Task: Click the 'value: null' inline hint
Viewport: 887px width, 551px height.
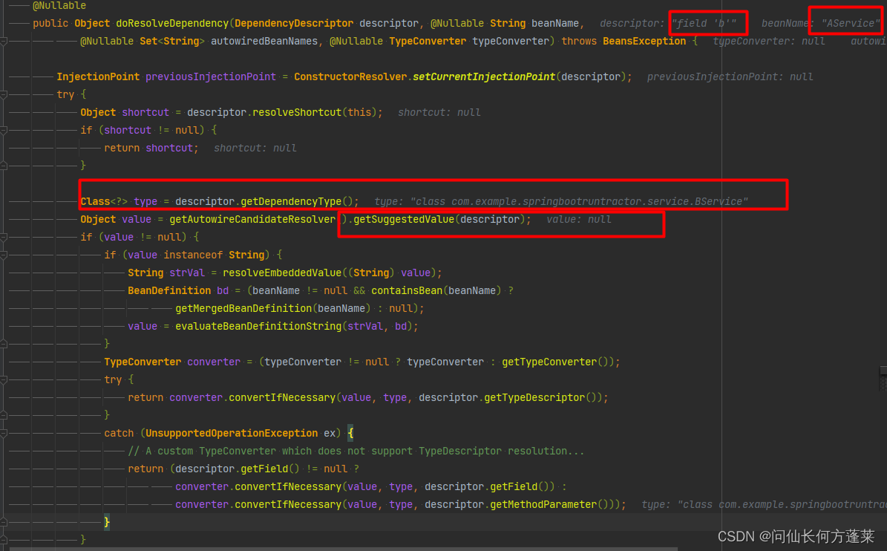Action: coord(579,220)
